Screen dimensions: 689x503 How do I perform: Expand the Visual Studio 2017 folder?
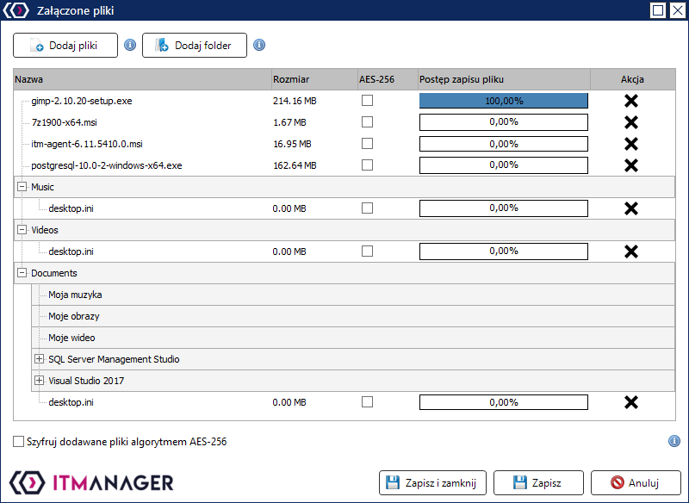tap(39, 381)
